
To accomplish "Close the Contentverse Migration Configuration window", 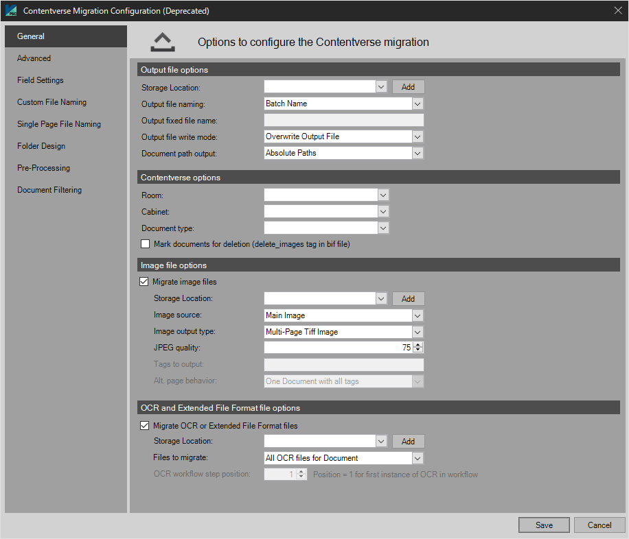I will point(618,10).
